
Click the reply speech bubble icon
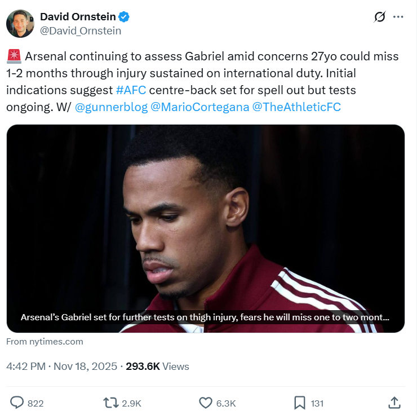(x=18, y=403)
